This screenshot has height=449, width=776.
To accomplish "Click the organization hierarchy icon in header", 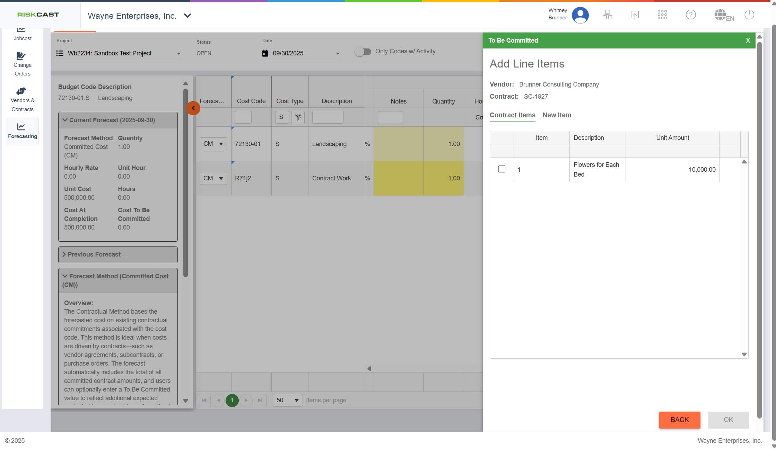I will click(x=607, y=15).
